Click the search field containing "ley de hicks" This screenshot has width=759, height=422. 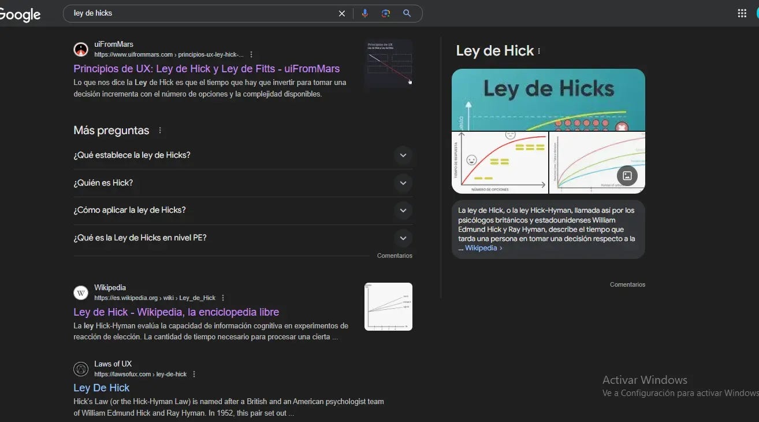(x=202, y=13)
